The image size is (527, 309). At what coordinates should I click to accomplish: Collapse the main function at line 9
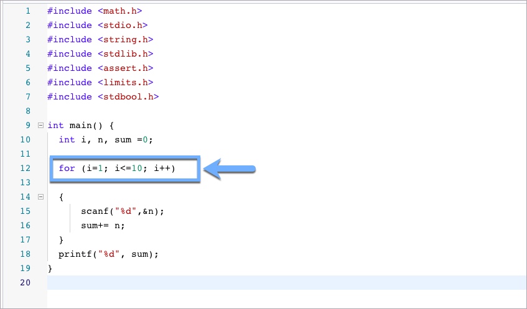40,126
